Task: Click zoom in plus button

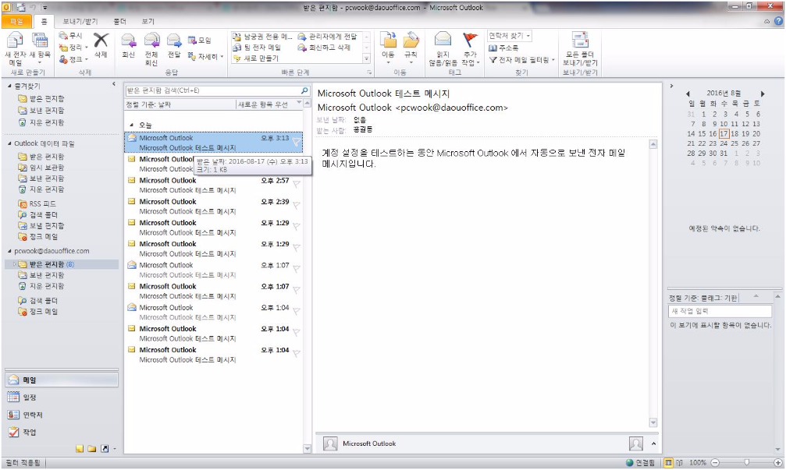Action: 778,462
